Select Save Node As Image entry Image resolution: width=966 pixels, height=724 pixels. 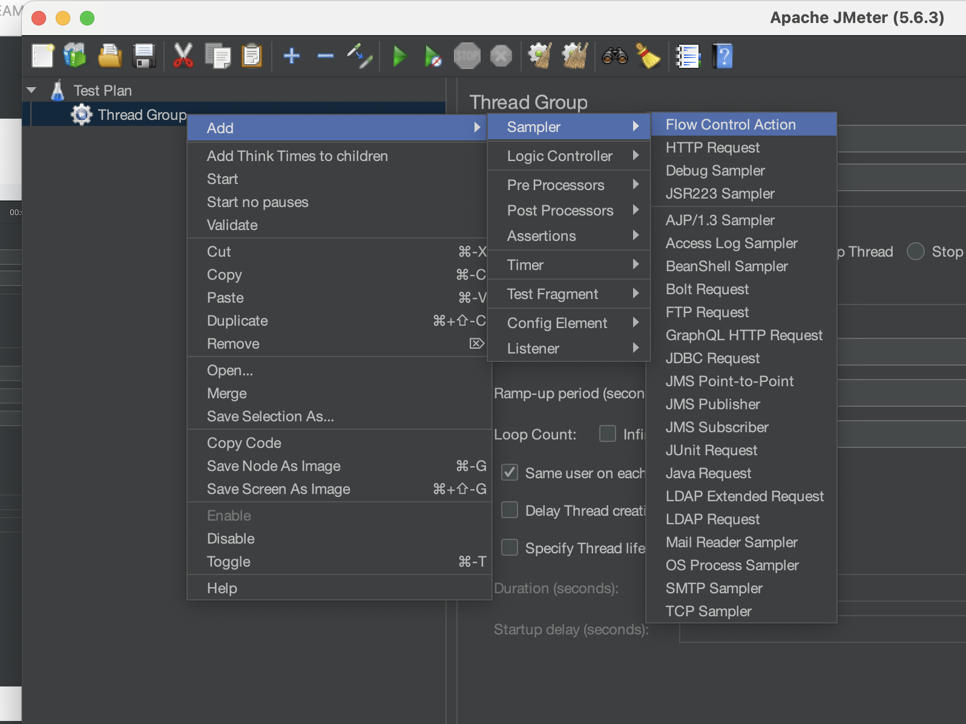[x=339, y=466]
